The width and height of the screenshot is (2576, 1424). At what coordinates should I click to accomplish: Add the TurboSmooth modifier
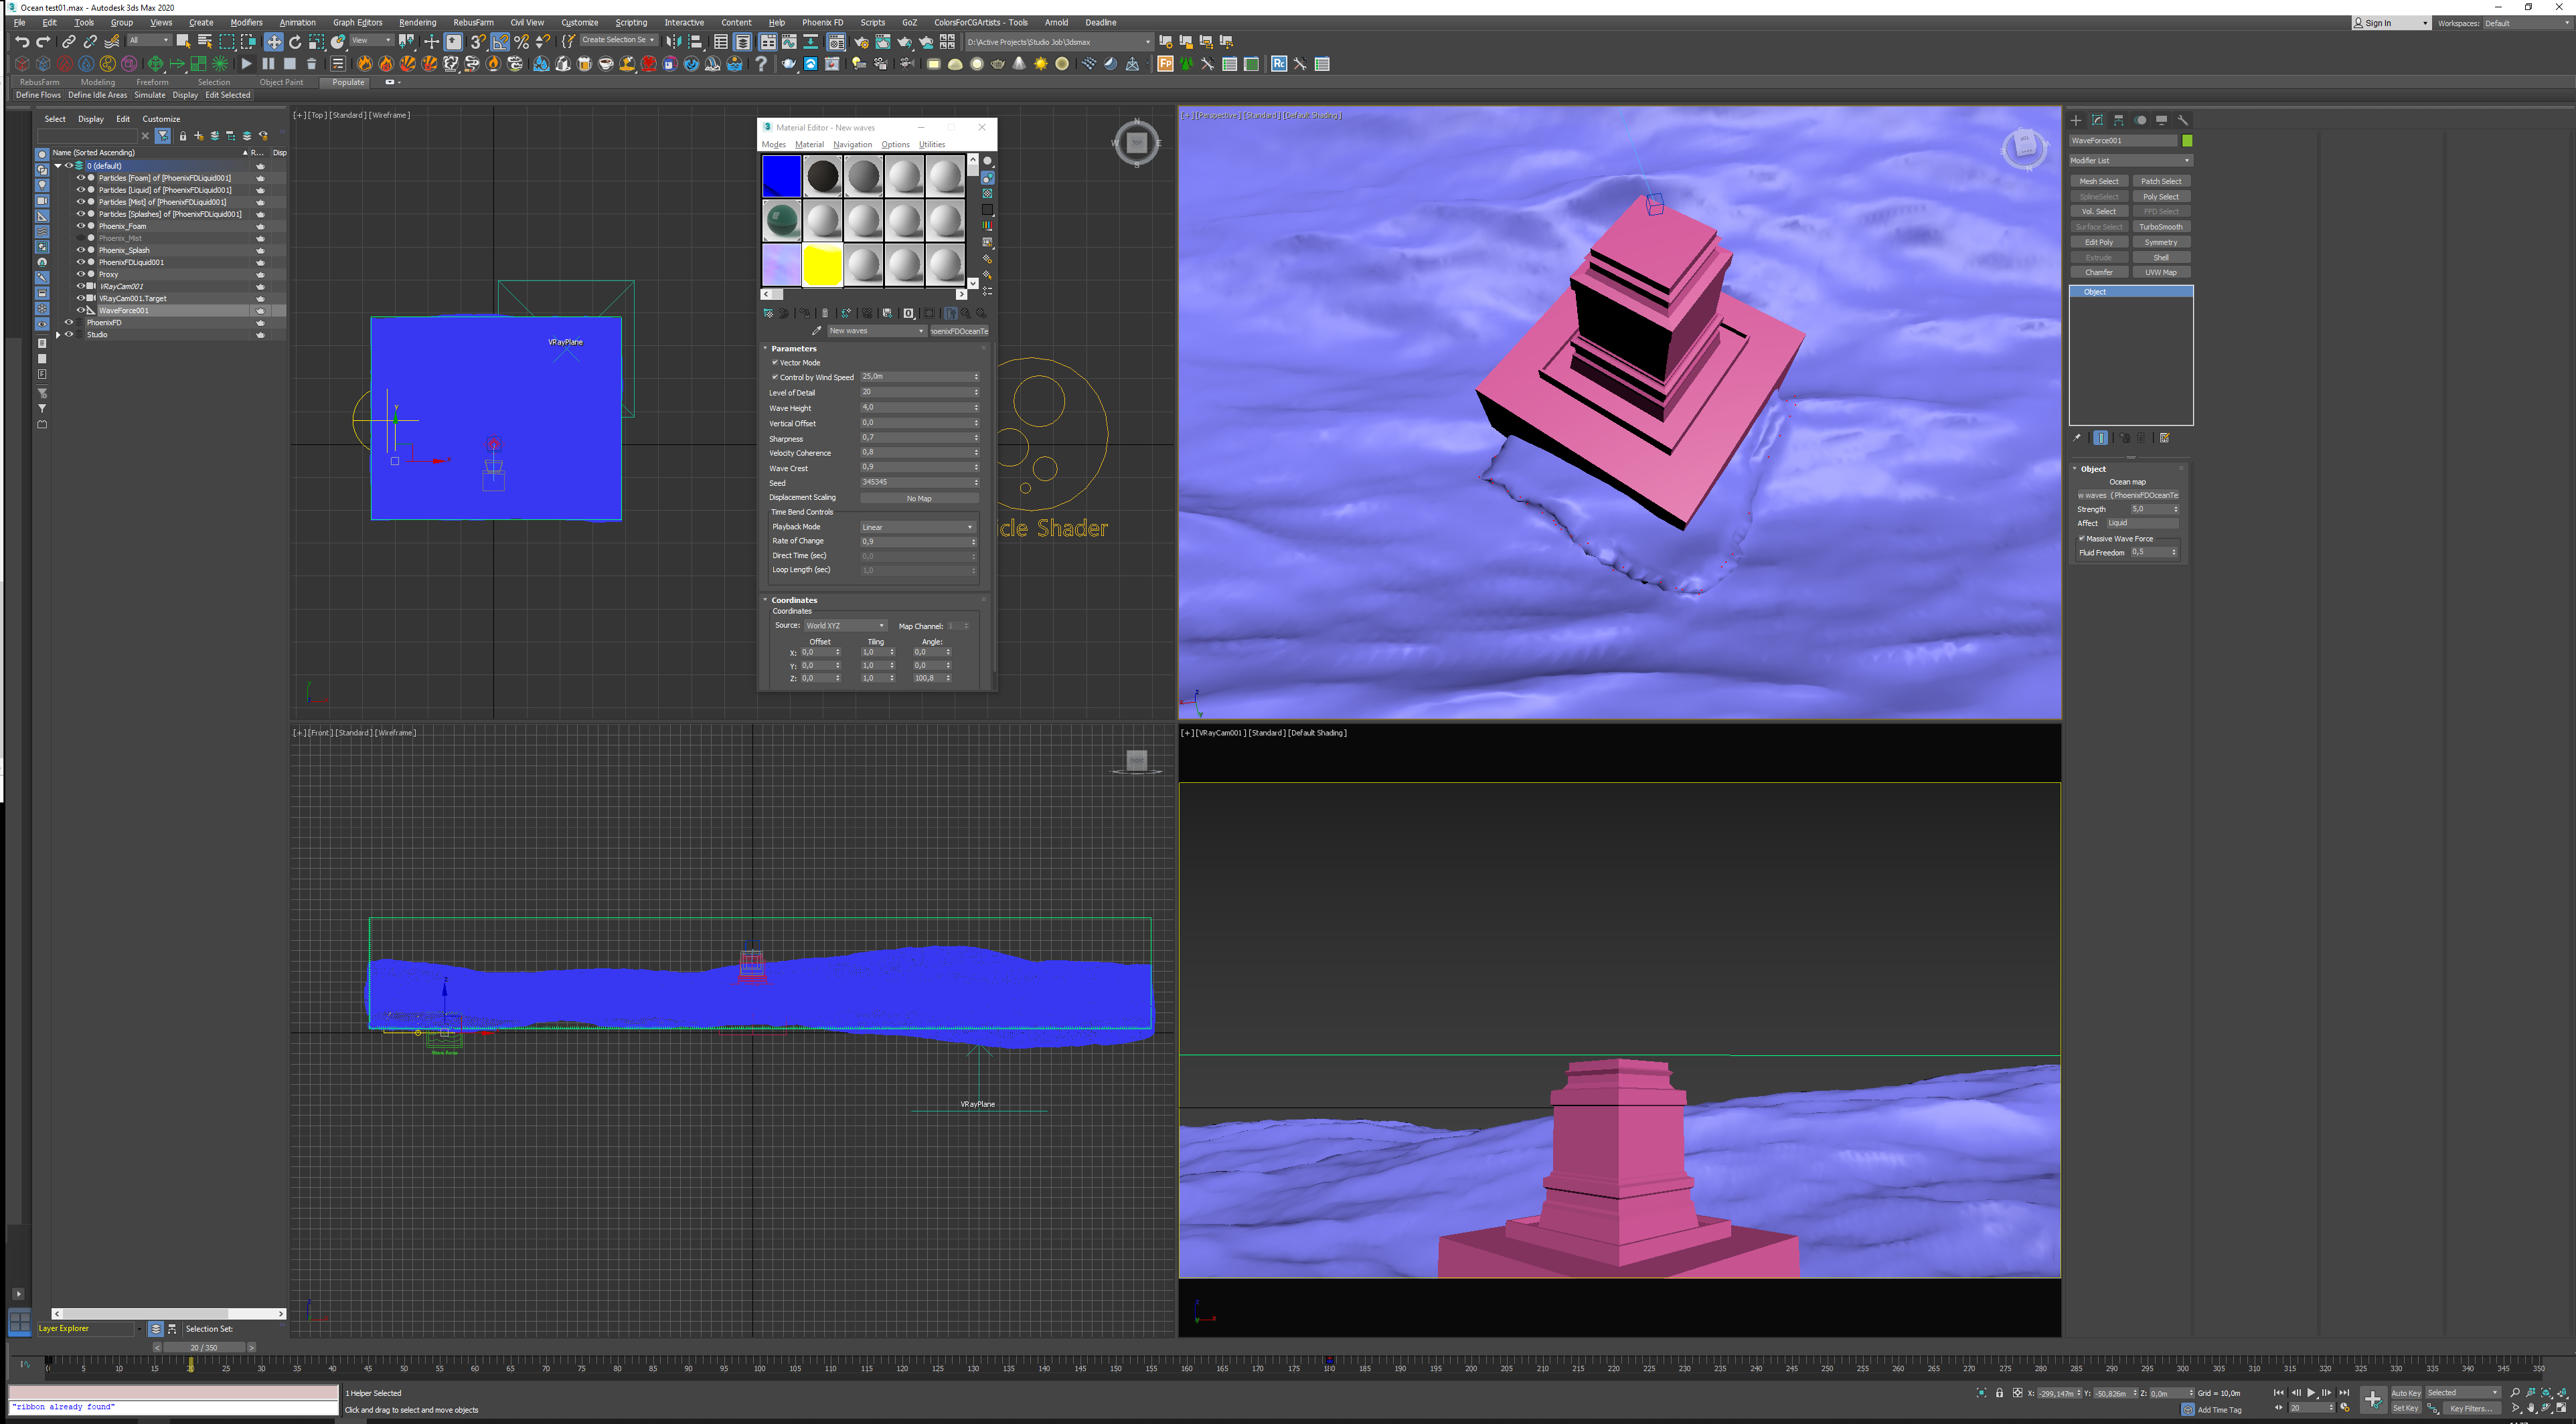[2161, 227]
